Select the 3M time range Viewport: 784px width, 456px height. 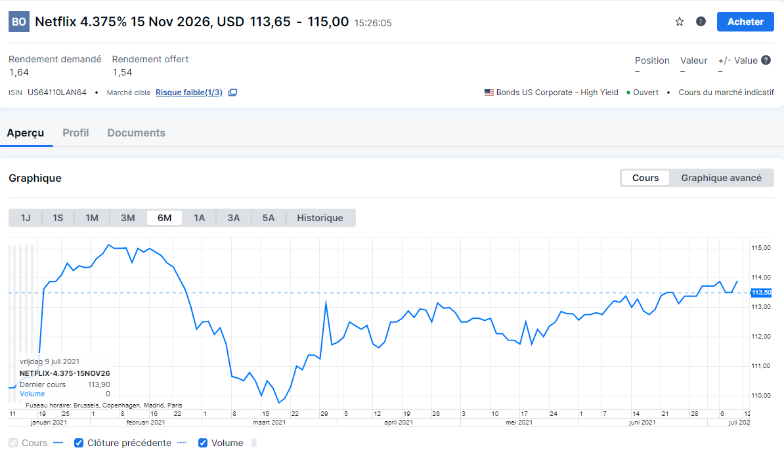pos(128,218)
